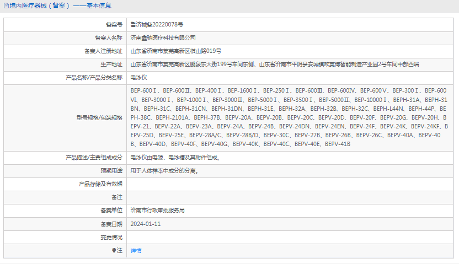Image resolution: width=459 pixels, height=264 pixels.
Task: Click the filing date 2024-01-11
Action: 146,224
